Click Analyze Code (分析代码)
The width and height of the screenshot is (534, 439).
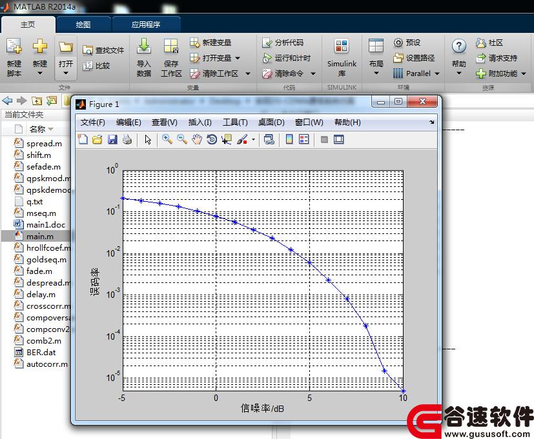[x=283, y=43]
